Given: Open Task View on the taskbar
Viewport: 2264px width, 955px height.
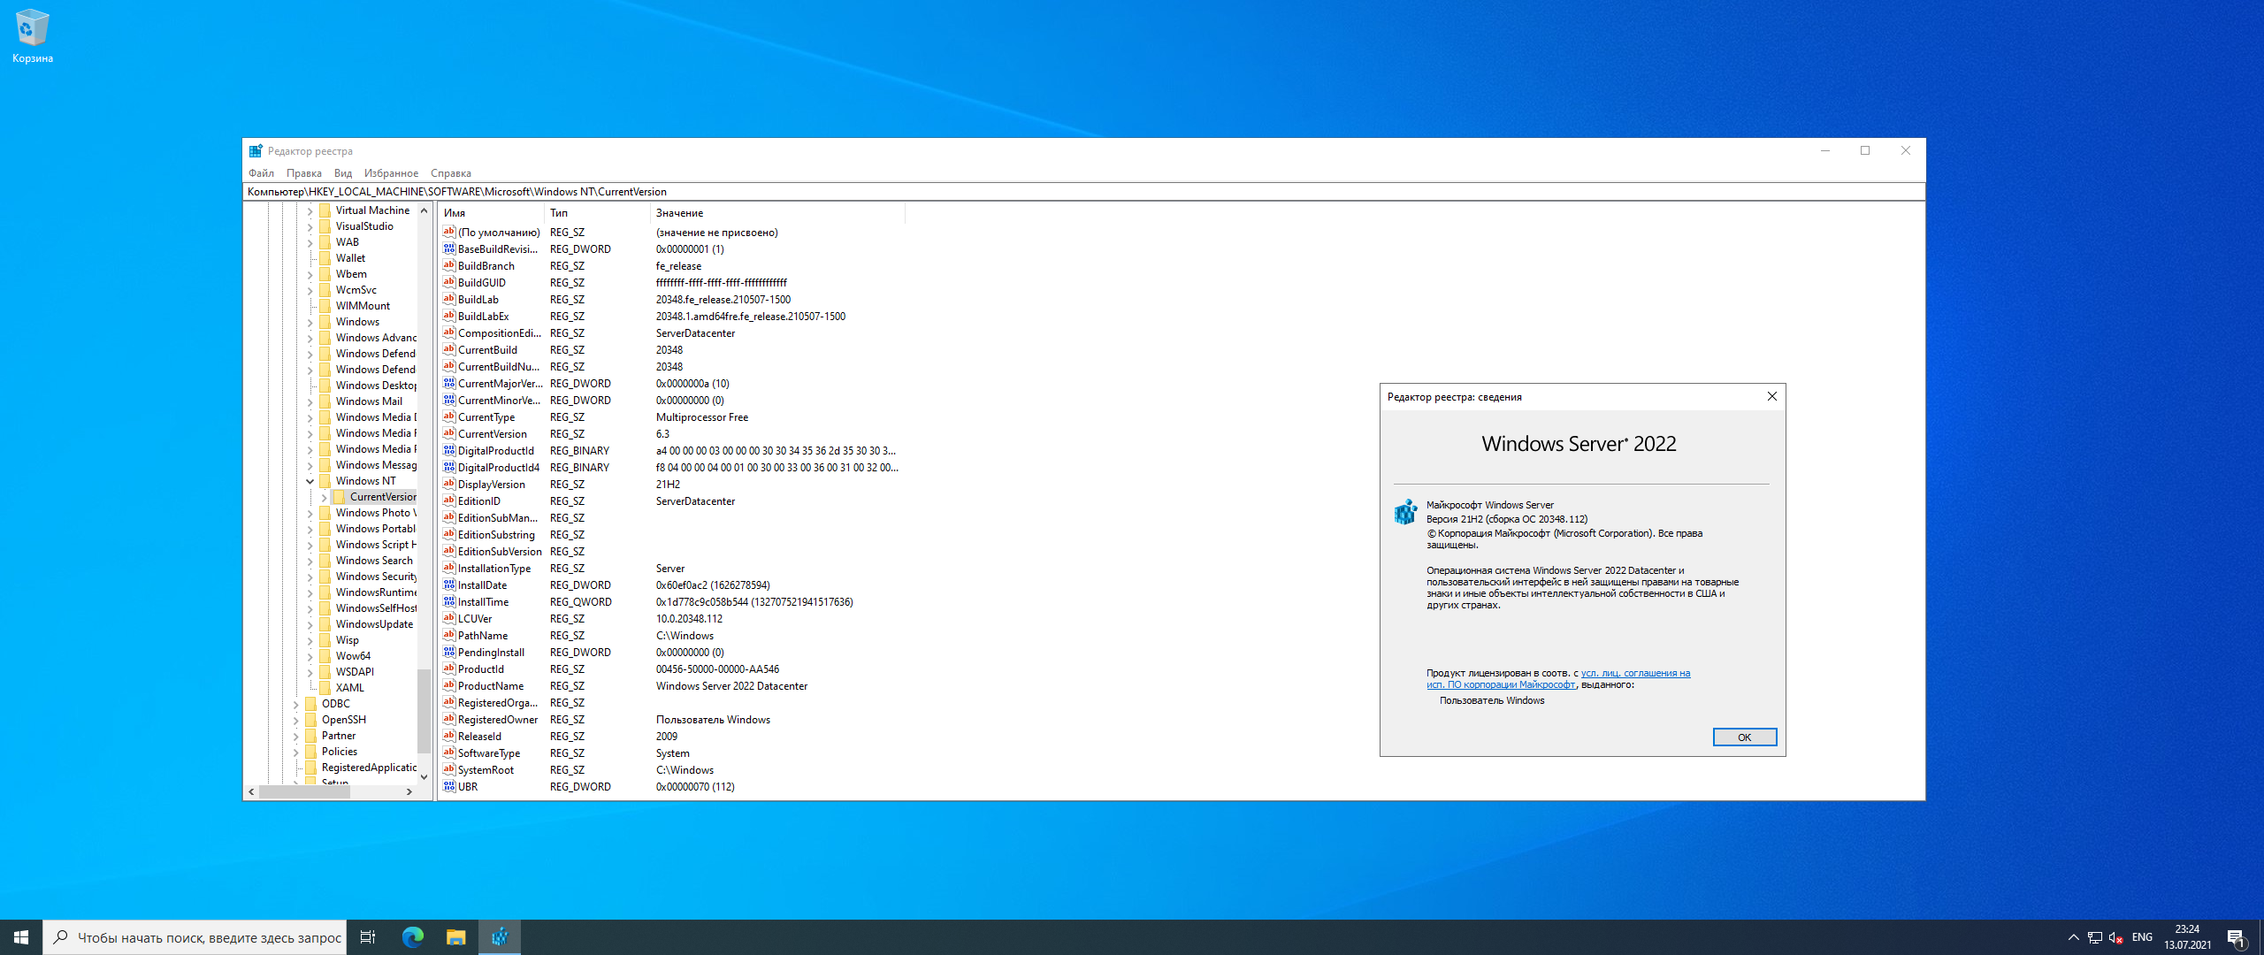Looking at the screenshot, I should [368, 937].
